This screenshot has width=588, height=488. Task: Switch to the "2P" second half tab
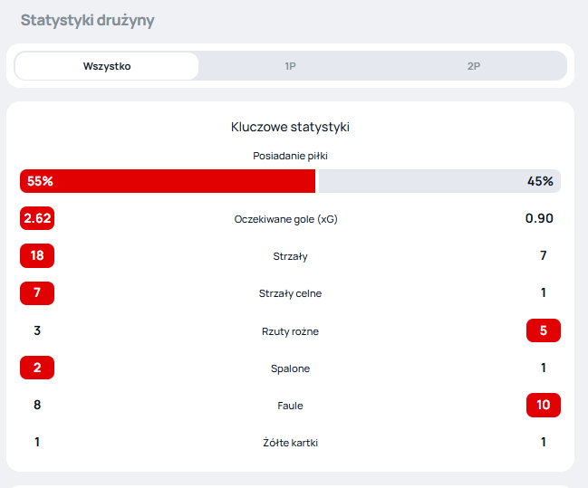473,66
